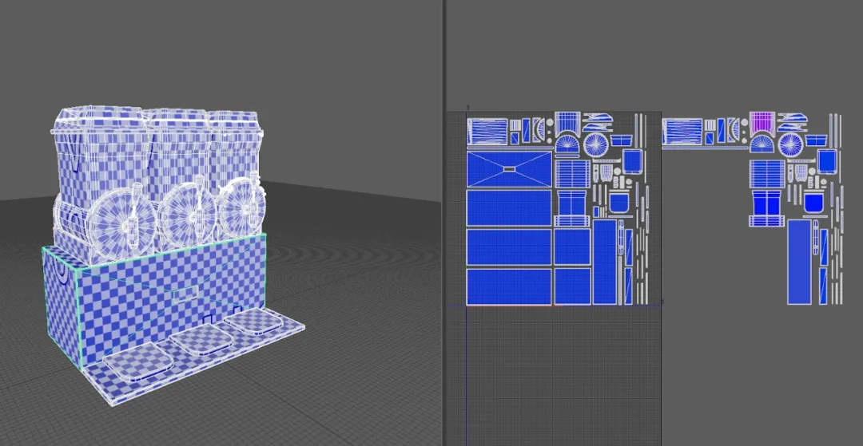This screenshot has height=446, width=863.
Task: Click the right drip tray on the 3D model
Action: pos(253,320)
